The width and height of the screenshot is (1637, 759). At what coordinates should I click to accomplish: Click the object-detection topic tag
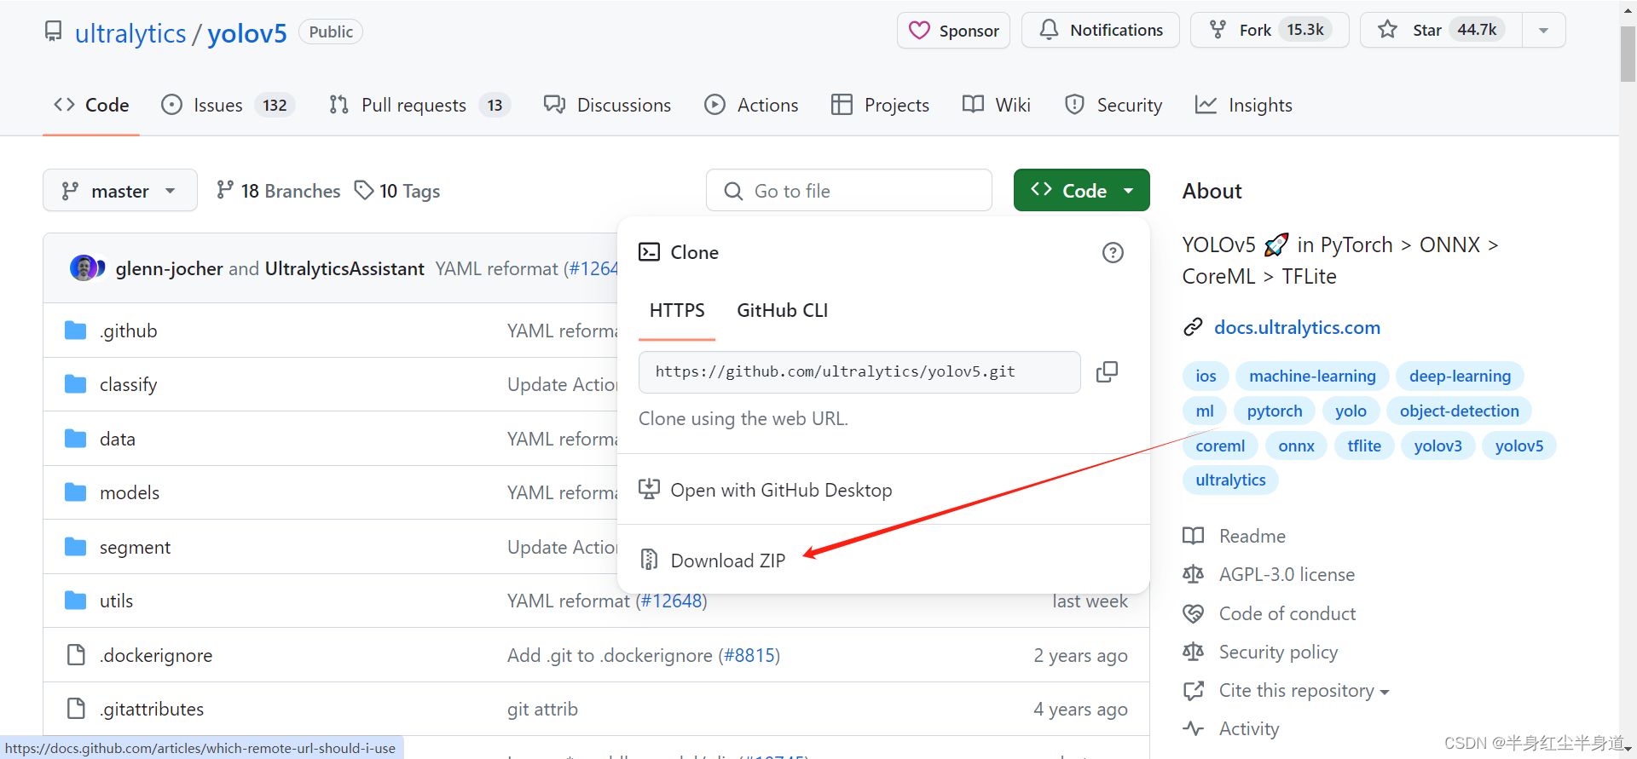point(1459,411)
